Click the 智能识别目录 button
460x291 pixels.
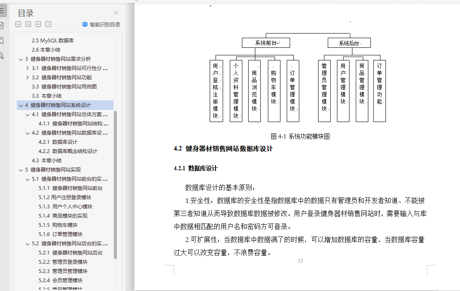pos(101,24)
